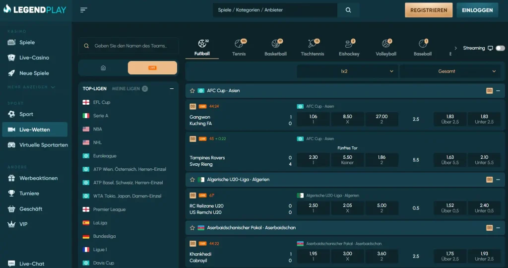The width and height of the screenshot is (508, 268).
Task: Collapse the Aserbaidschanischer Pokal section
Action: click(498, 228)
